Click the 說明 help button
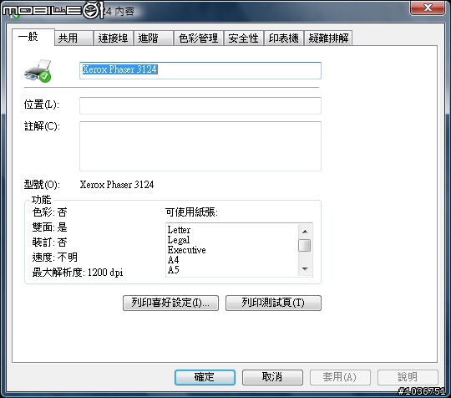 408,377
